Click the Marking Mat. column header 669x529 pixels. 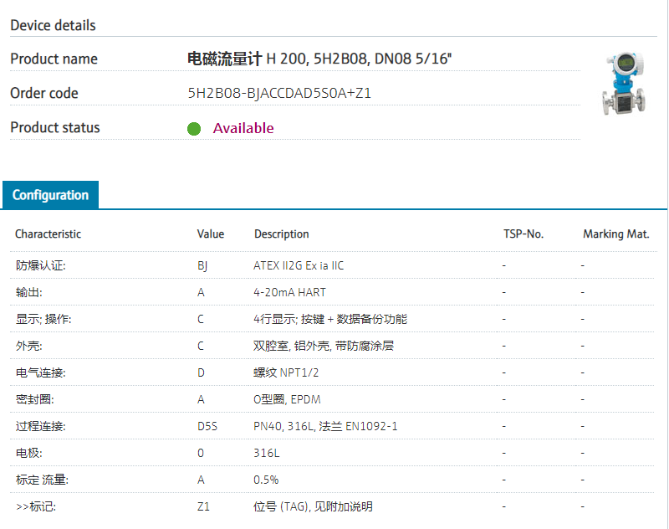click(616, 234)
